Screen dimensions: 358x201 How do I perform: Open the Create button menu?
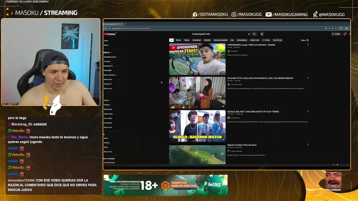click(x=336, y=34)
